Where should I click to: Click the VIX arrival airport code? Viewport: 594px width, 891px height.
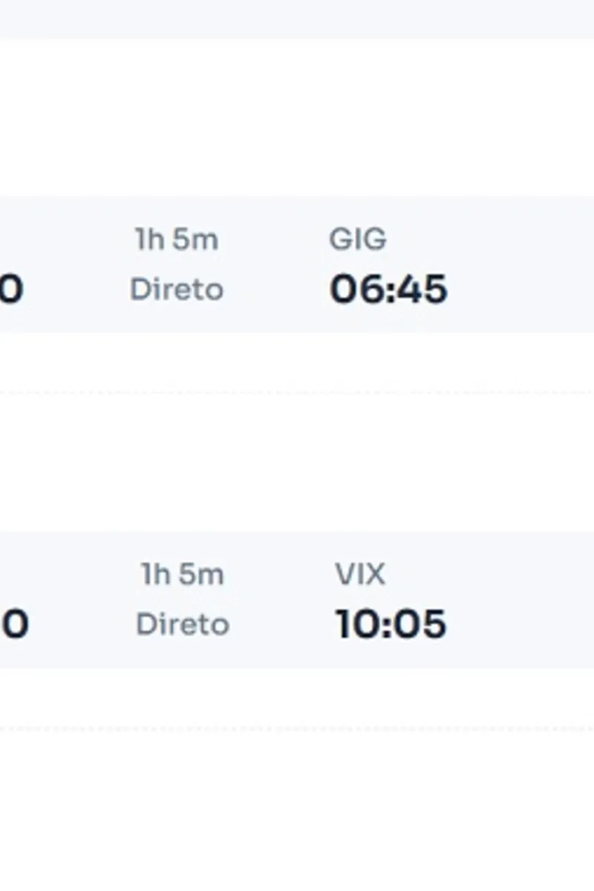pyautogui.click(x=360, y=575)
